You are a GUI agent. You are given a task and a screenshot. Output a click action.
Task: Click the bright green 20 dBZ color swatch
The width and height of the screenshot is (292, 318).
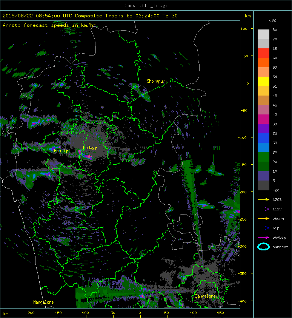click(263, 157)
